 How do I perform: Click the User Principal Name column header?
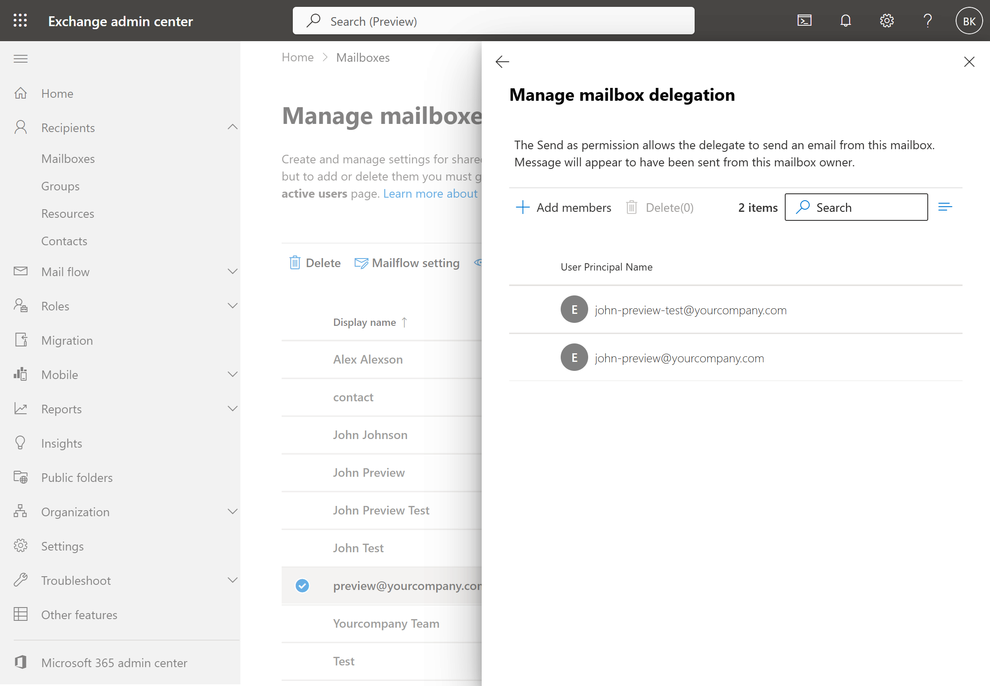coord(607,267)
